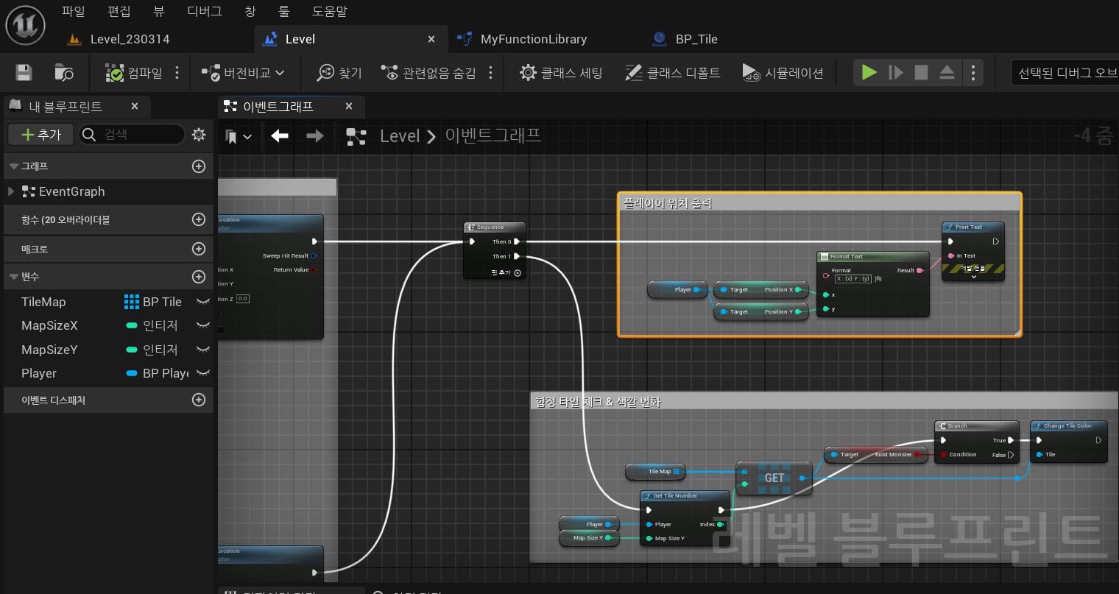The width and height of the screenshot is (1119, 594).
Task: Open the 디버그 menu
Action: coord(205,12)
